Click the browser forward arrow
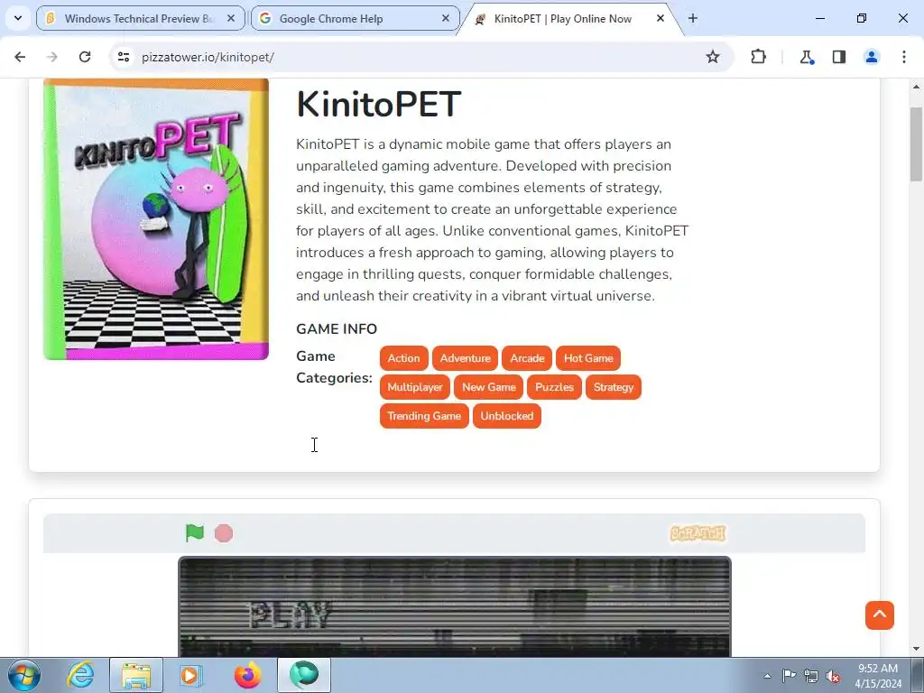Image resolution: width=924 pixels, height=693 pixels. (52, 57)
